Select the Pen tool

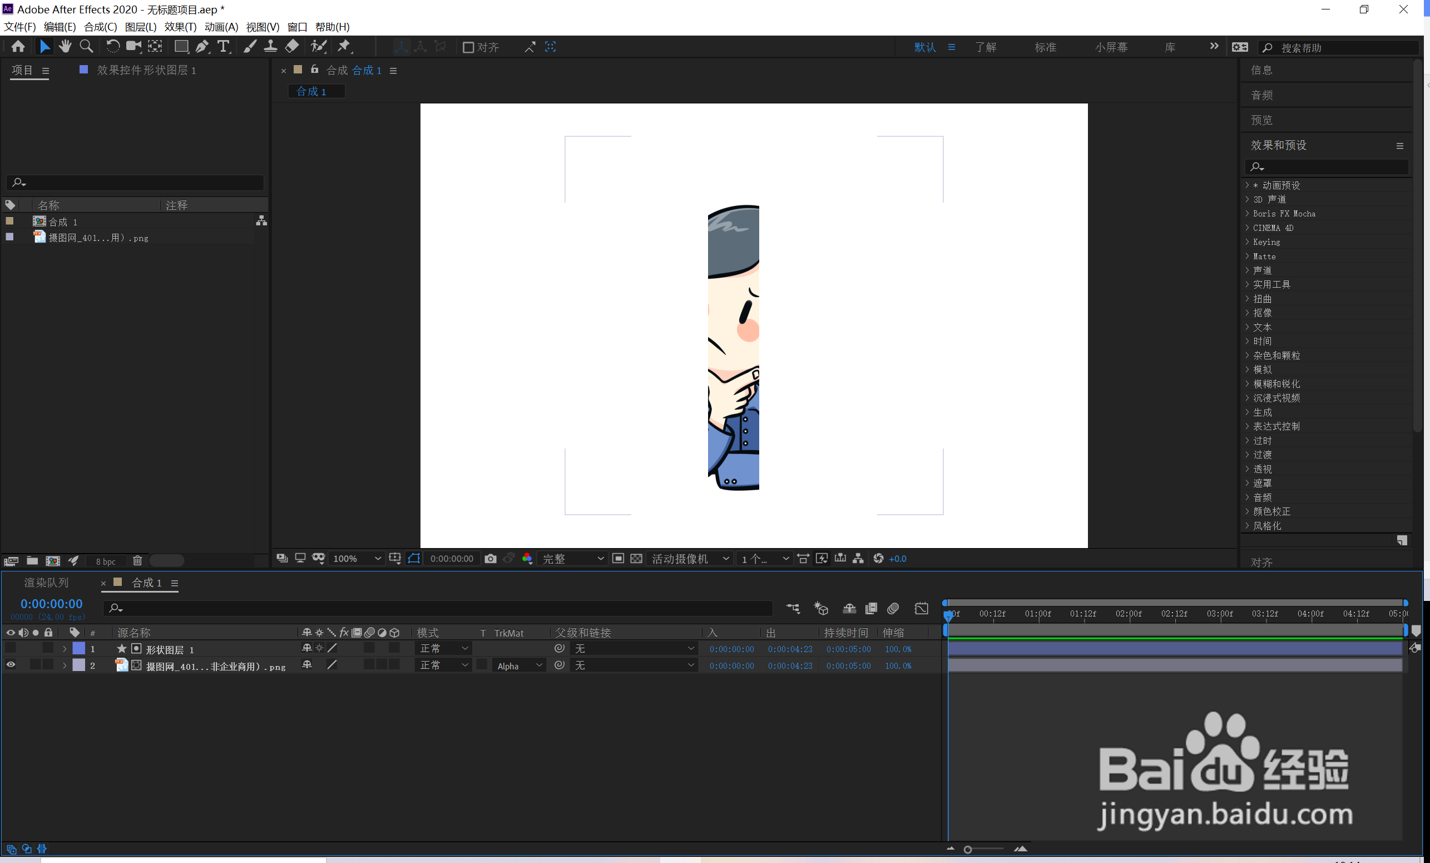click(202, 46)
